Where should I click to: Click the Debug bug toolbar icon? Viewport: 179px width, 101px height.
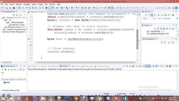click(x=57, y=8)
